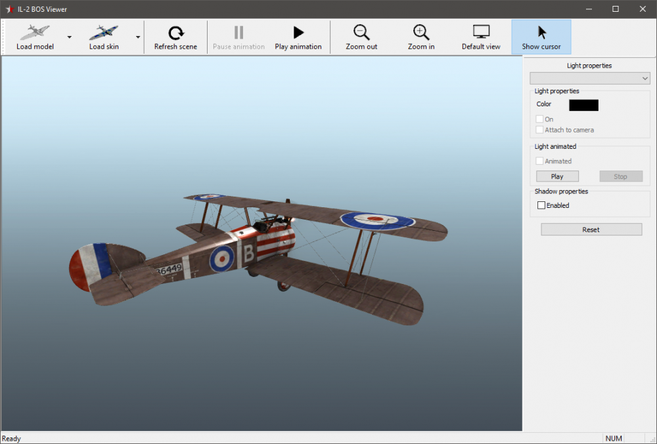Viewport: 657px width, 444px height.
Task: Click the Load model airplane icon
Action: (x=35, y=32)
